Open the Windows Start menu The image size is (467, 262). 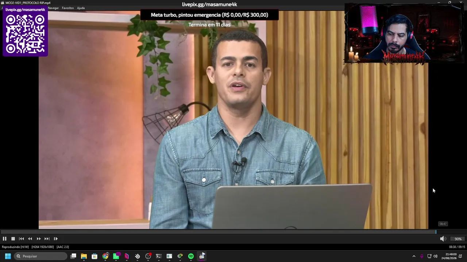(x=8, y=256)
